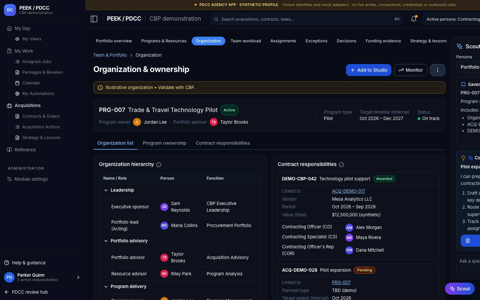
Task: Open the notifications bell
Action: tap(414, 19)
